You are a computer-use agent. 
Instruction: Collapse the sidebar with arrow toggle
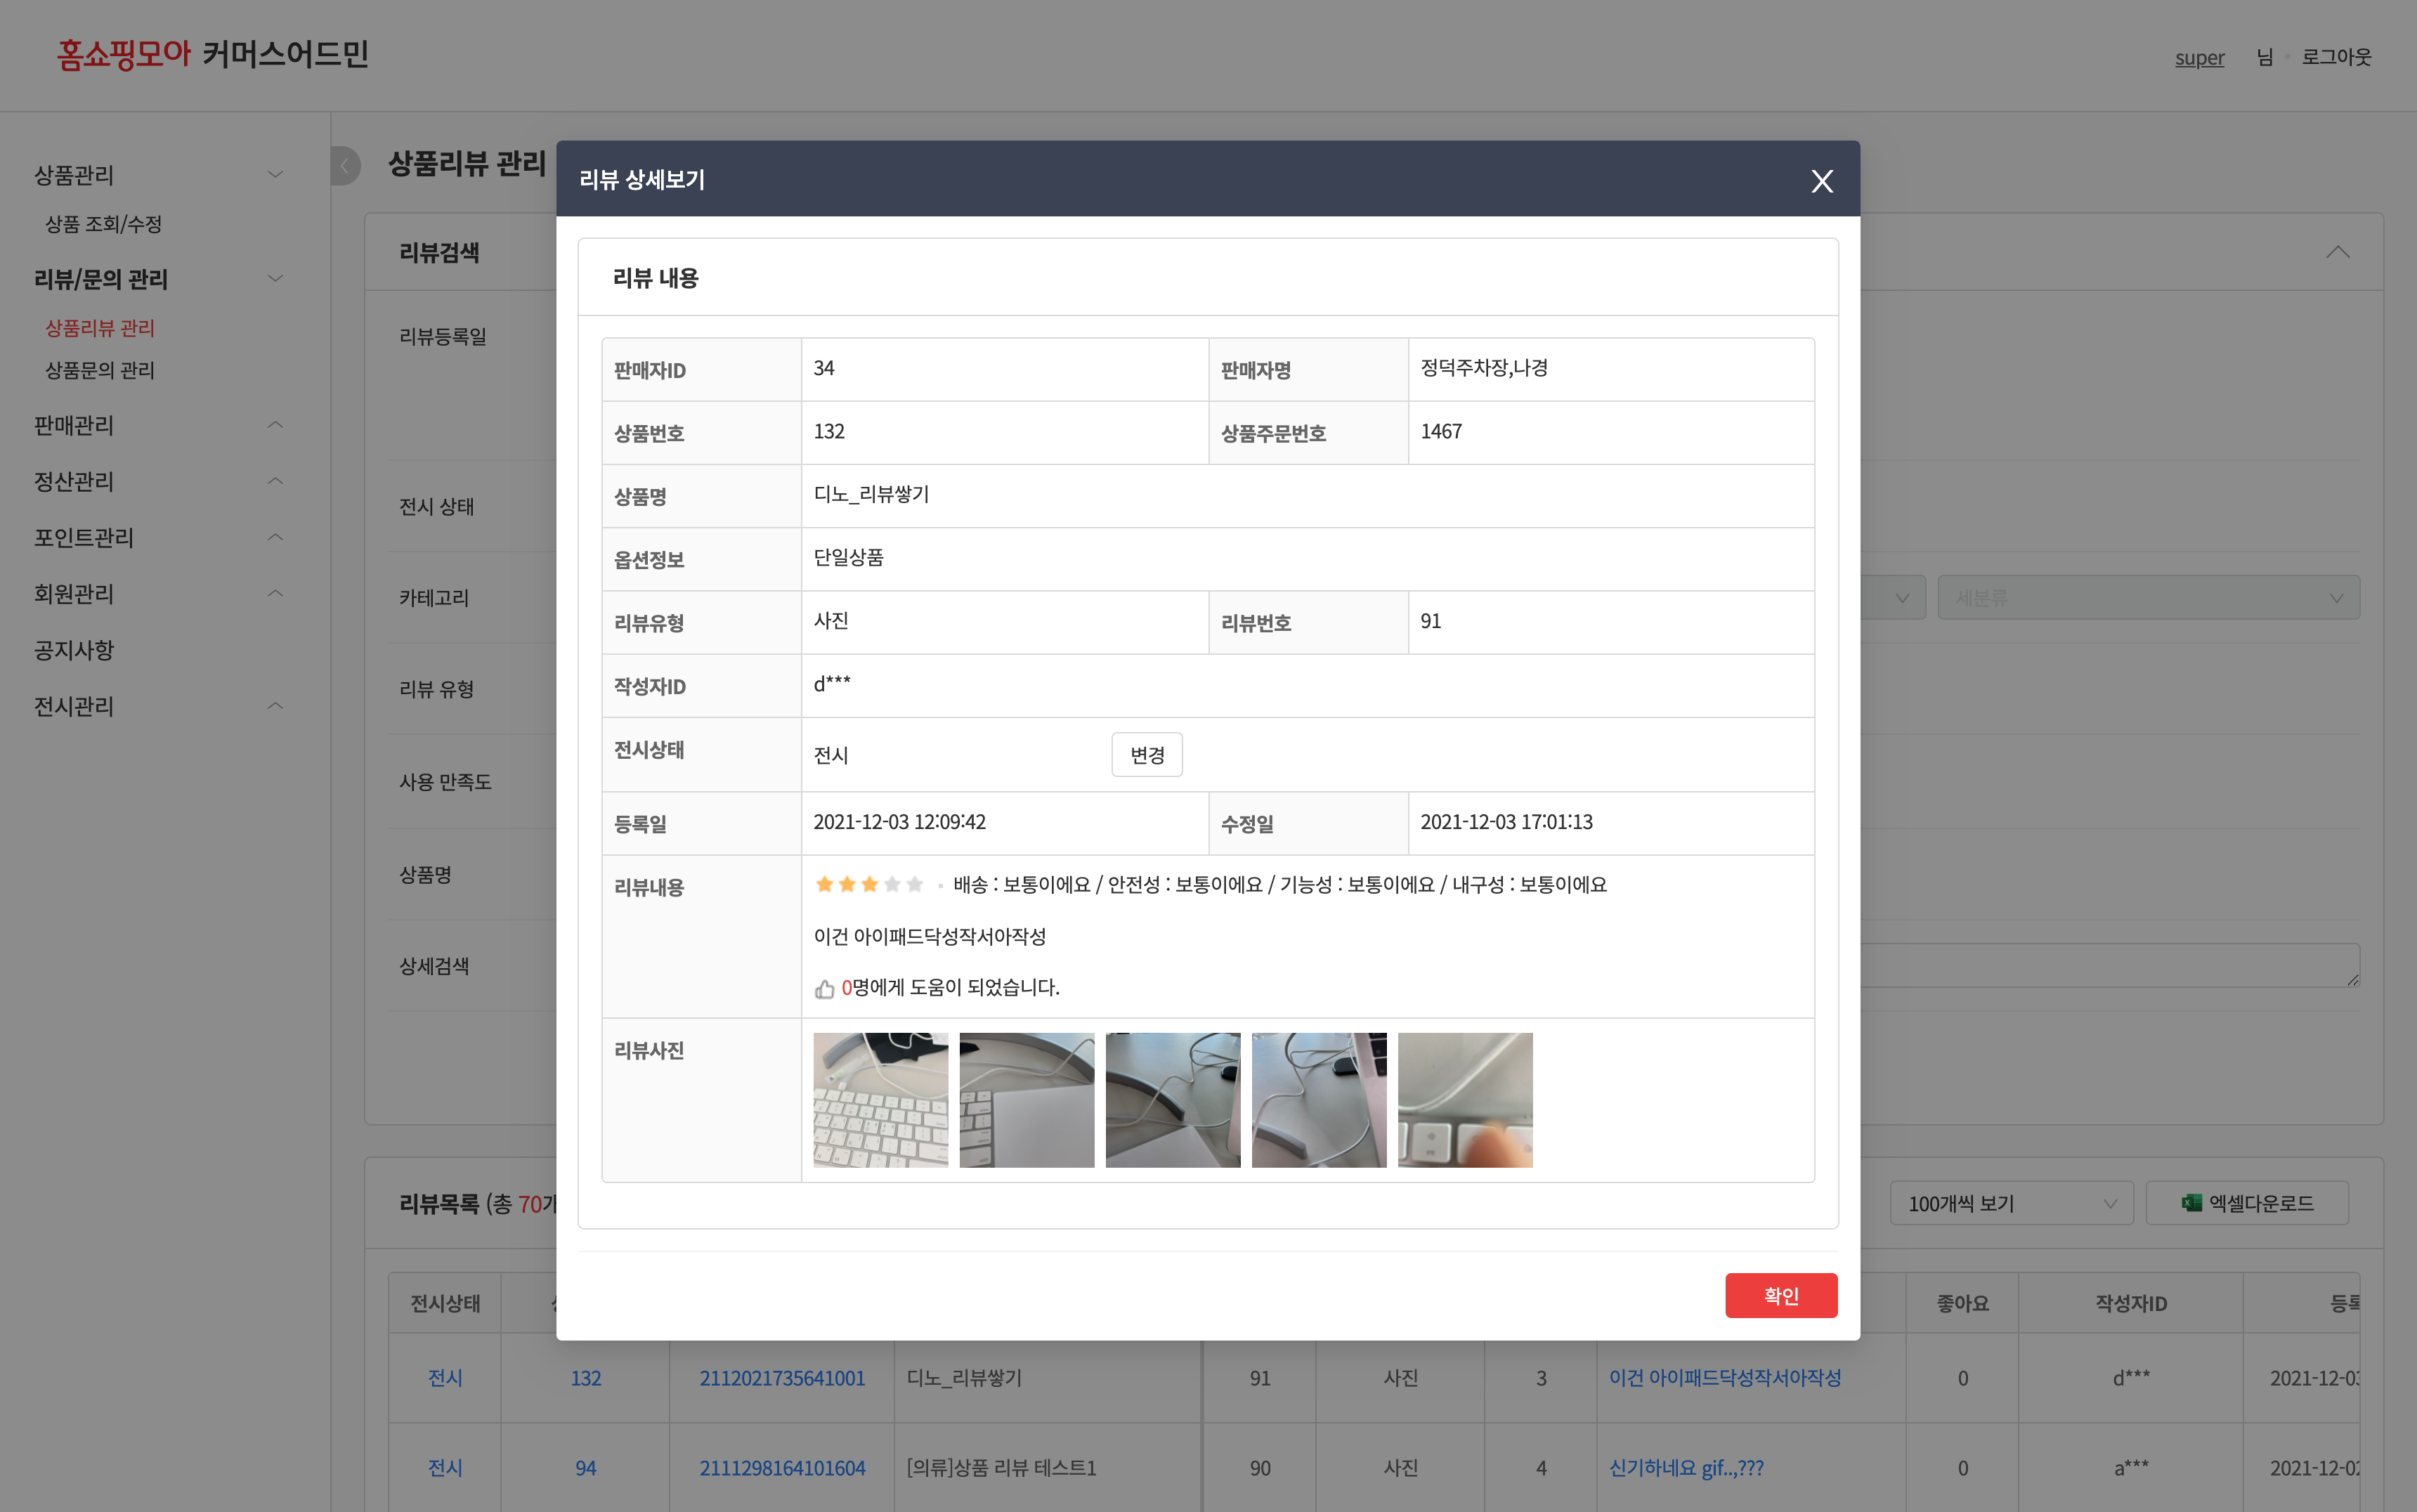(345, 166)
